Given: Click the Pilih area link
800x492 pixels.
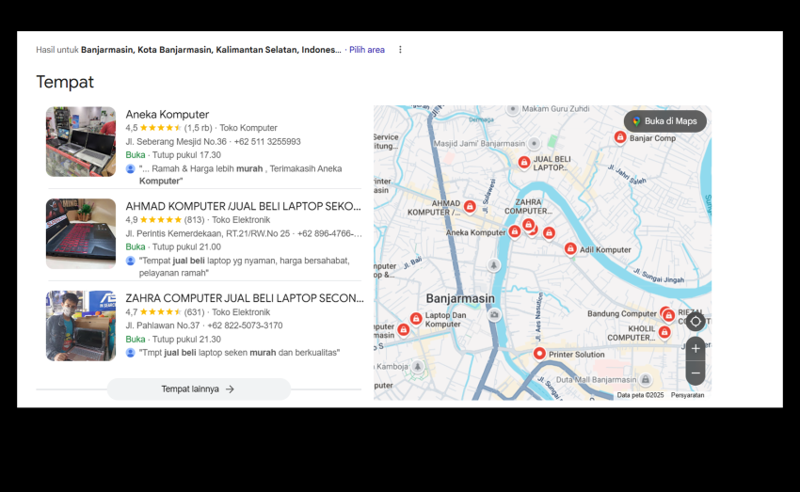Looking at the screenshot, I should coord(367,50).
